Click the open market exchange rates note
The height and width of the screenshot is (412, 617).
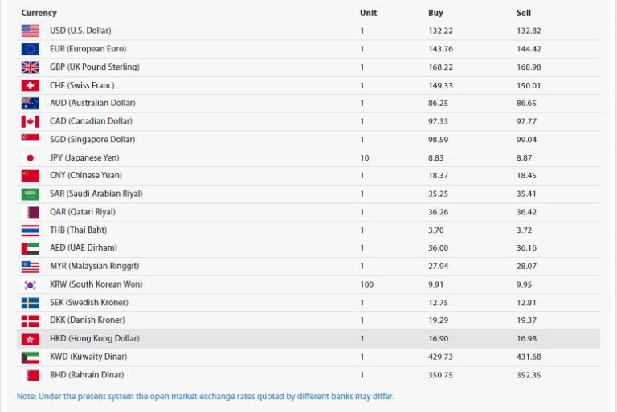point(206,396)
